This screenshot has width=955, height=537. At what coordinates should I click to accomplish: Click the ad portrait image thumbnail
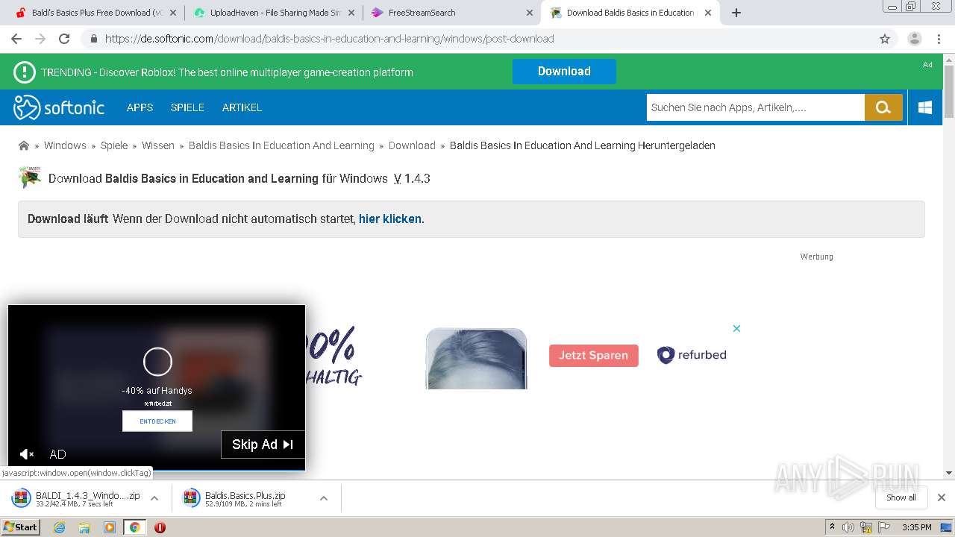click(x=476, y=359)
